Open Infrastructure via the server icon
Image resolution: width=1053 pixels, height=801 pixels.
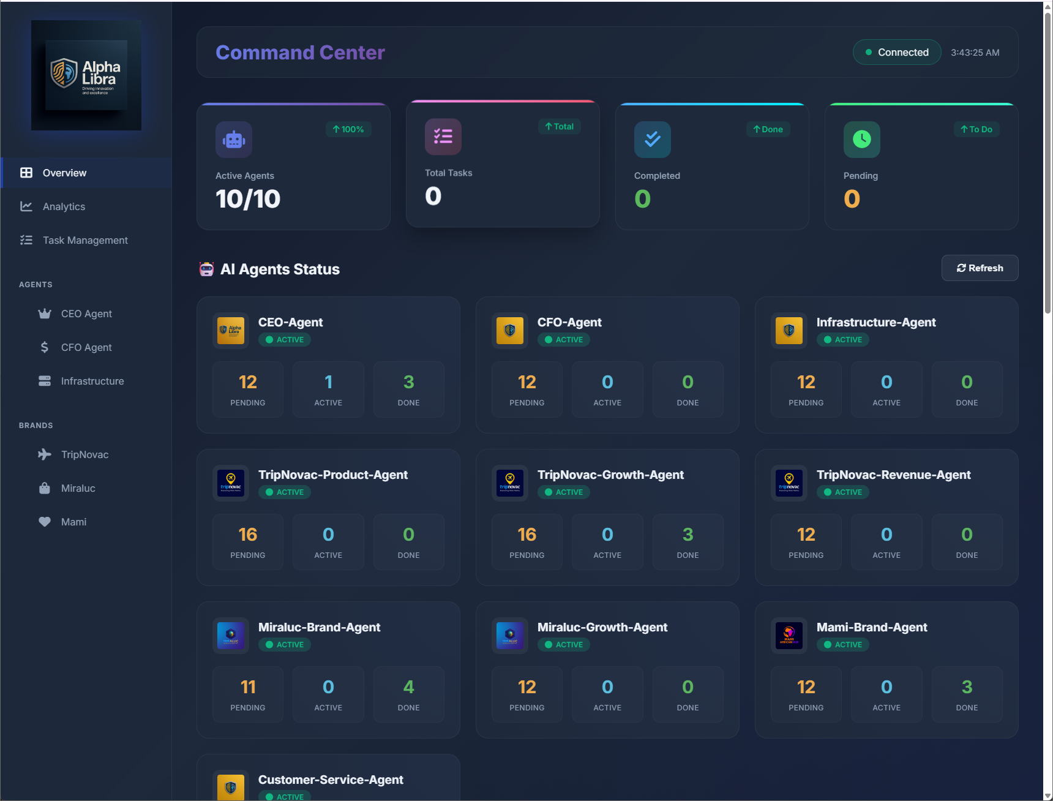(x=44, y=381)
